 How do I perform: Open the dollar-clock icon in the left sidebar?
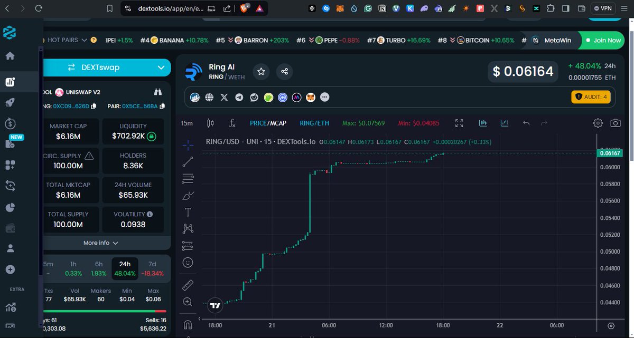point(10,123)
